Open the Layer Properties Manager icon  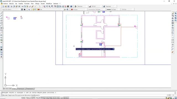click(29, 10)
